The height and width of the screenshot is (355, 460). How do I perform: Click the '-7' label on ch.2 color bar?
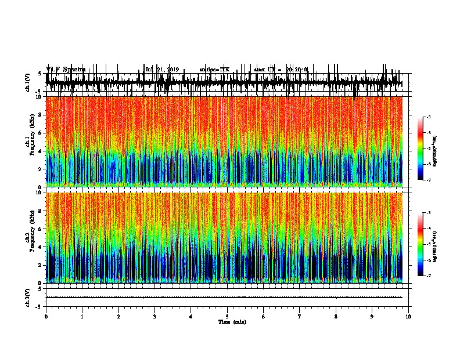(429, 276)
